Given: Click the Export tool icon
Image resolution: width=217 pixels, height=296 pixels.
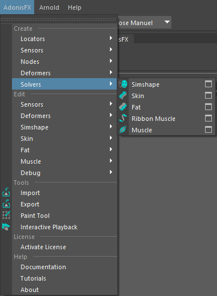Looking at the screenshot, I should 6,204.
